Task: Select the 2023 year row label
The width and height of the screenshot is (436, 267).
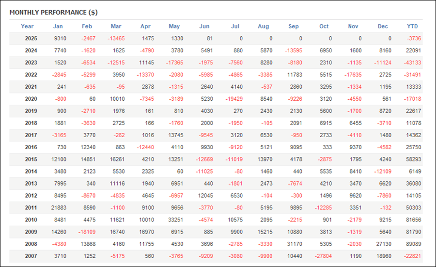Action: [x=31, y=63]
